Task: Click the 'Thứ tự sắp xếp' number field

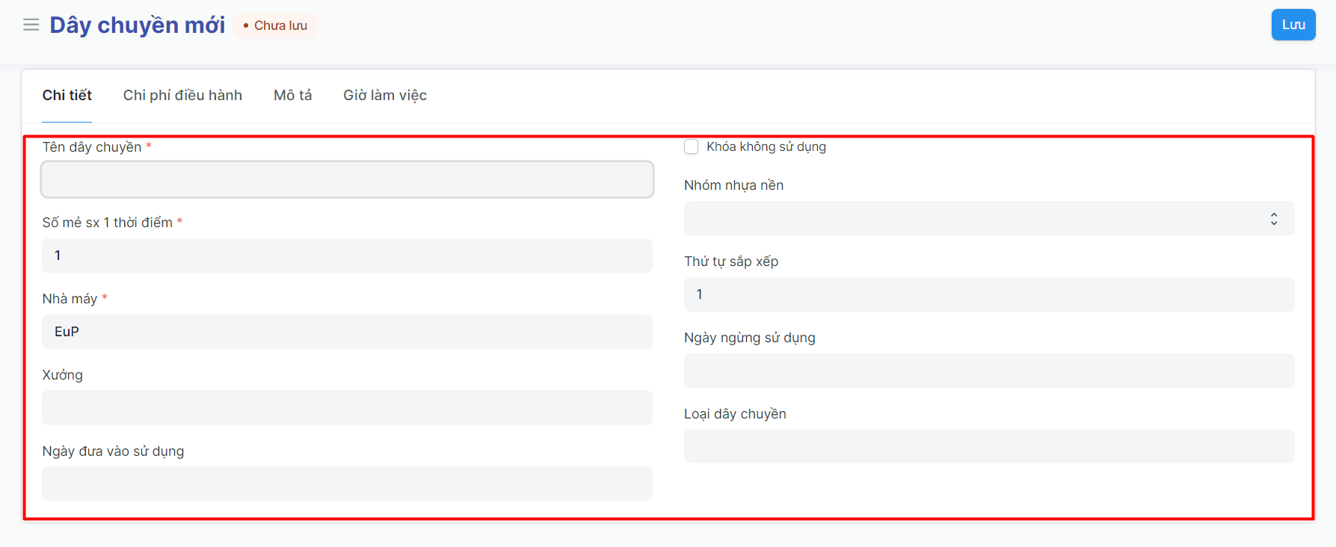Action: pos(988,294)
